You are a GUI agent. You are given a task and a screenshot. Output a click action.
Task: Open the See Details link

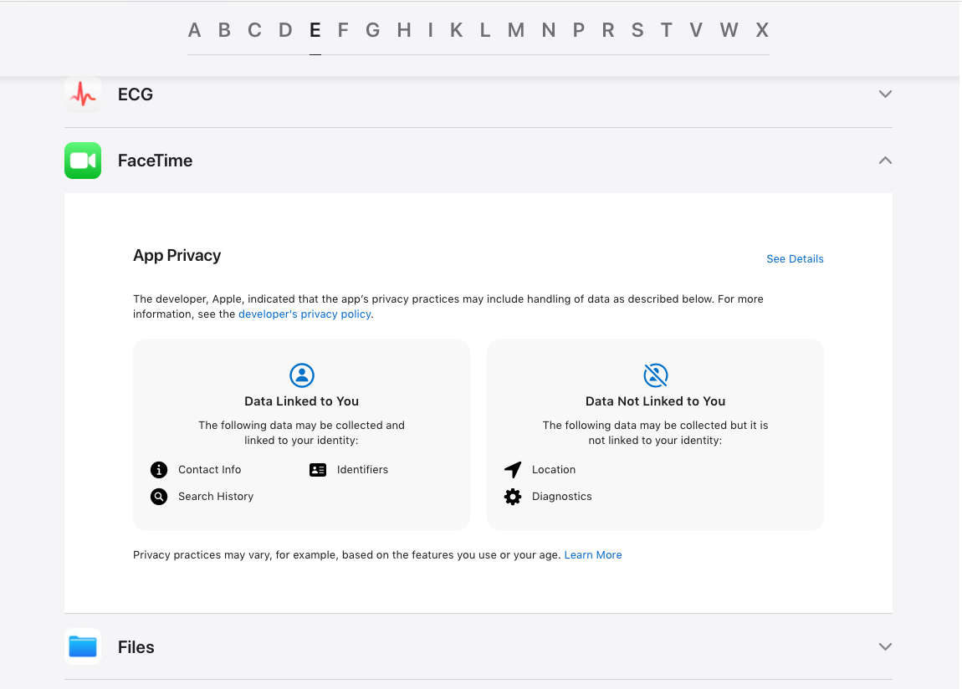[x=795, y=258]
